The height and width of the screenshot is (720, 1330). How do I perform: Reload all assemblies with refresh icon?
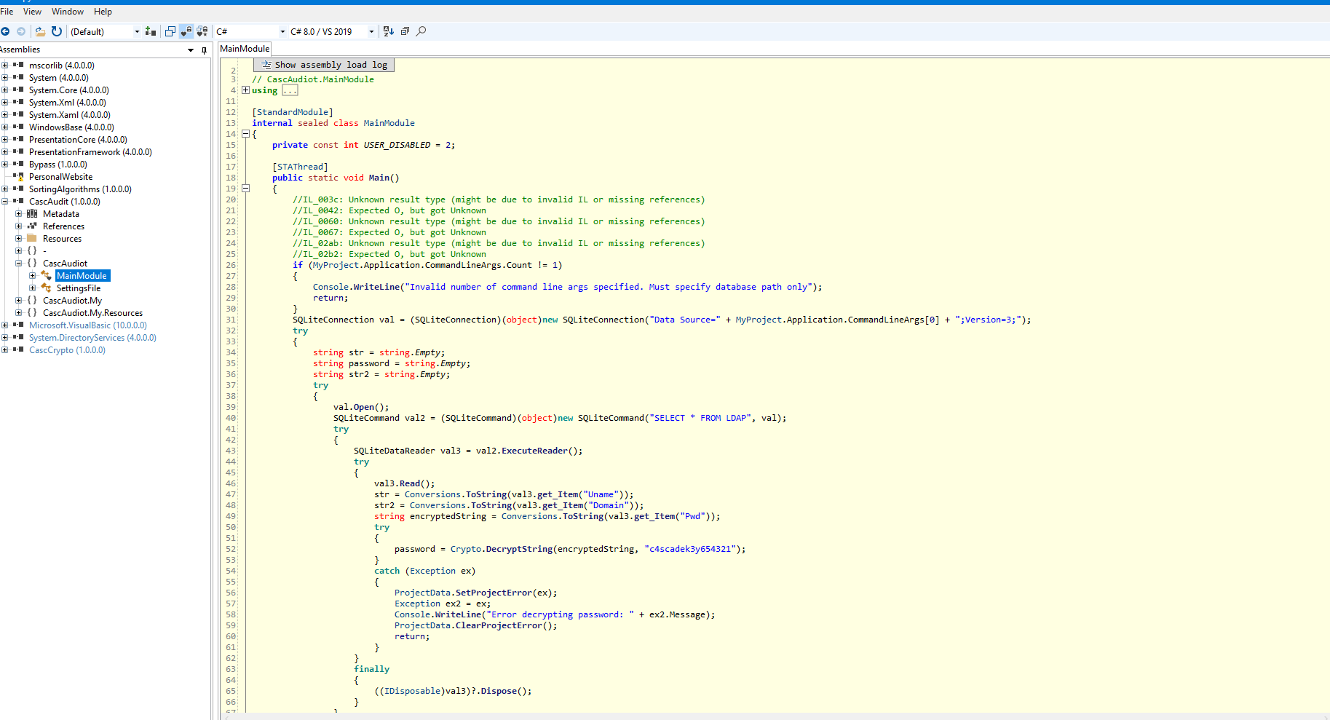(x=57, y=31)
